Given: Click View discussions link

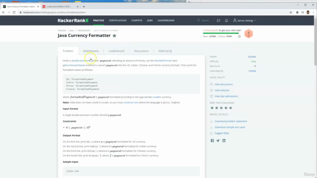Looking at the screenshot, I should click(223, 85).
